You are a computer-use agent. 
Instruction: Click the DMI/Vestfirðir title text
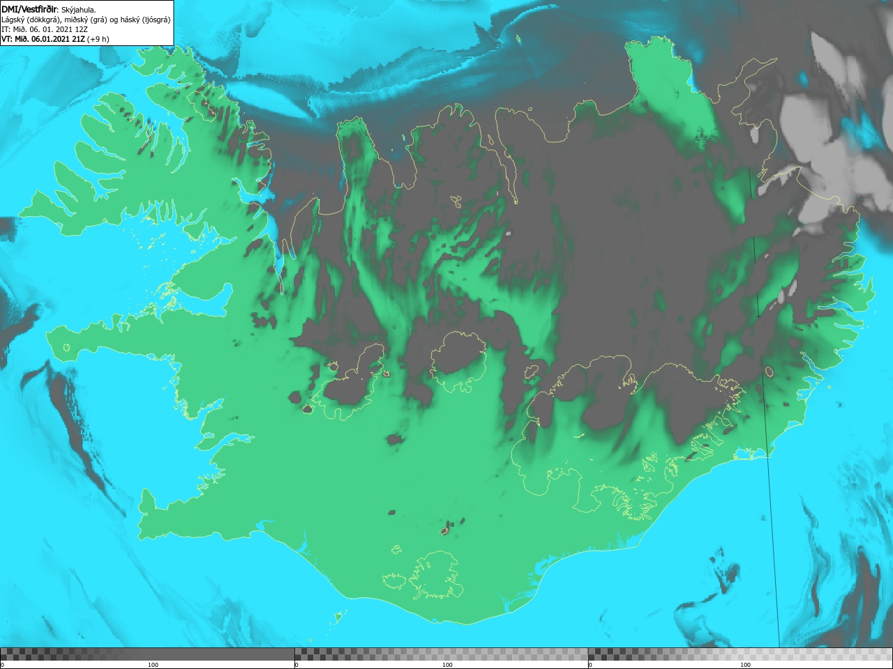pos(29,9)
